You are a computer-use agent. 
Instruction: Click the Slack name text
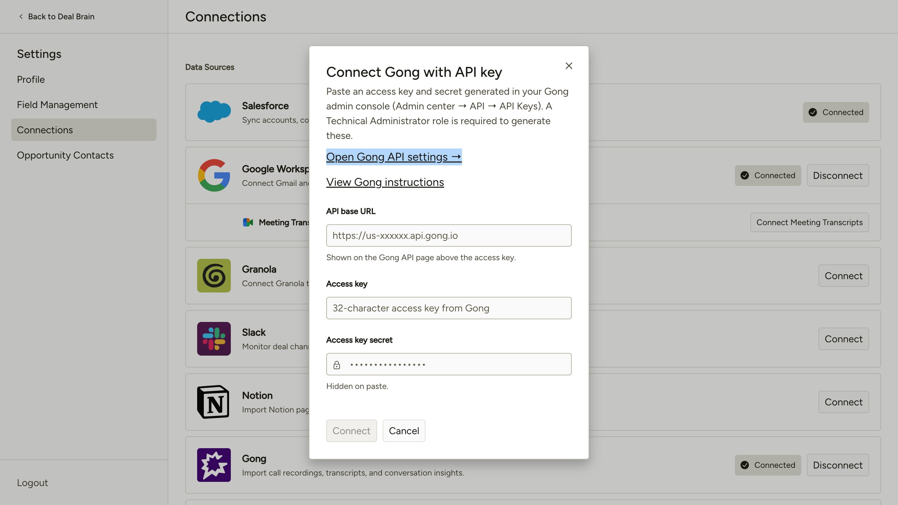(254, 332)
